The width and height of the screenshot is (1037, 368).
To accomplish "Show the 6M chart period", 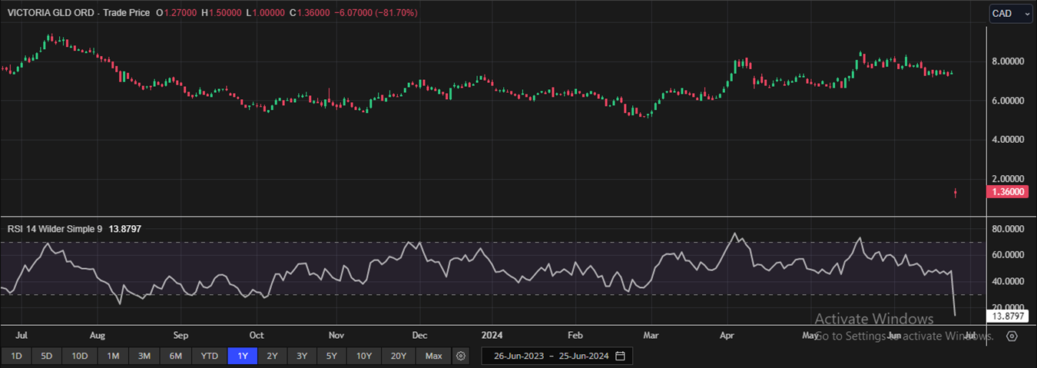I will coord(175,356).
